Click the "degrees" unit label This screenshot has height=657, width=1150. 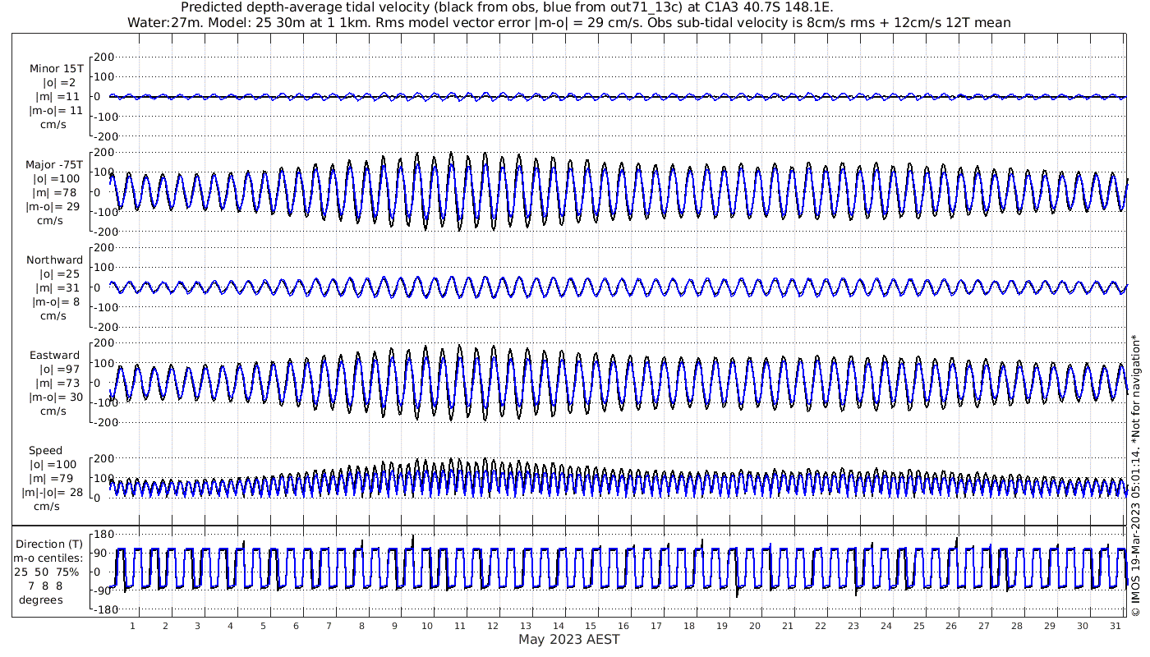pyautogui.click(x=41, y=600)
